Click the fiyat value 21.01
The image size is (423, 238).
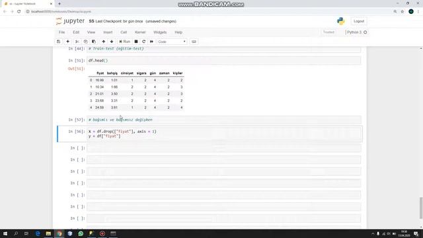point(99,94)
